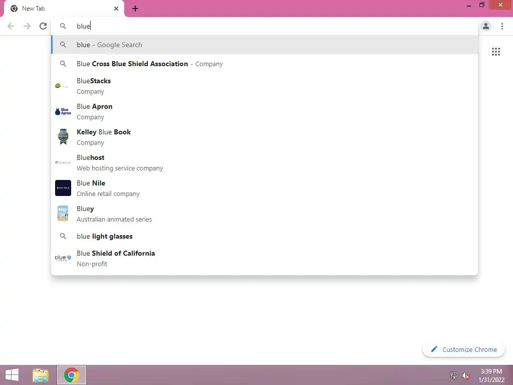Click the muted volume tray icon

click(x=466, y=375)
